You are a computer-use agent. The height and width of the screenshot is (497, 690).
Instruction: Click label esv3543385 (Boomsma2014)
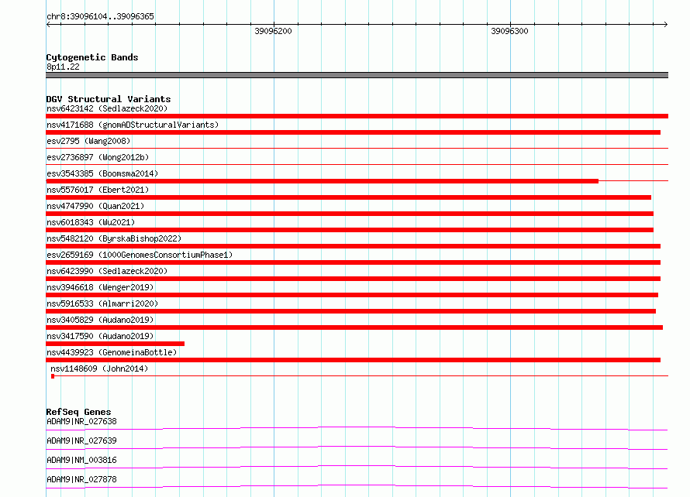pyautogui.click(x=102, y=173)
